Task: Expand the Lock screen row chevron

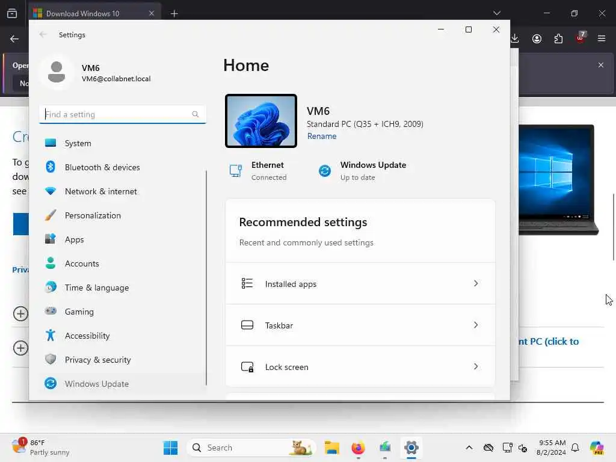Action: pyautogui.click(x=476, y=366)
